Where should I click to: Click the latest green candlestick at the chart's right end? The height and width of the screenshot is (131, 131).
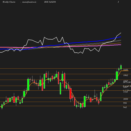tap(121, 67)
